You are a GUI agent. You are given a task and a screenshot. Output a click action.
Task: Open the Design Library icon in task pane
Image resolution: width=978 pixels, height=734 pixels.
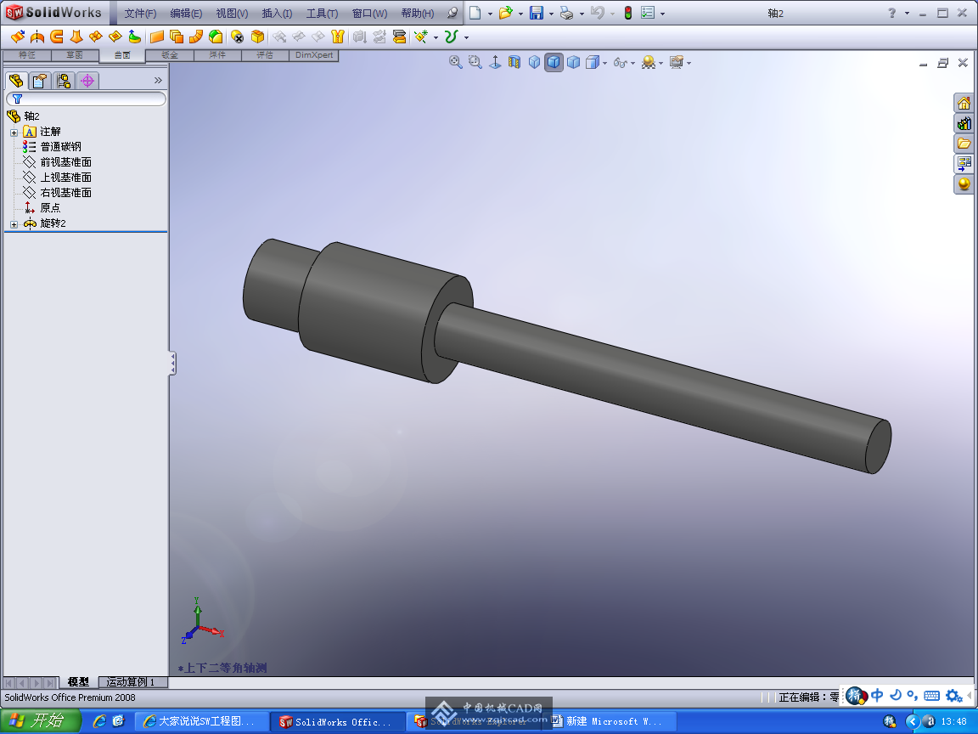tap(964, 123)
